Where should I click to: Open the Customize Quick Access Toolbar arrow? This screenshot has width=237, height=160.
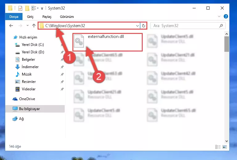tap(42, 8)
